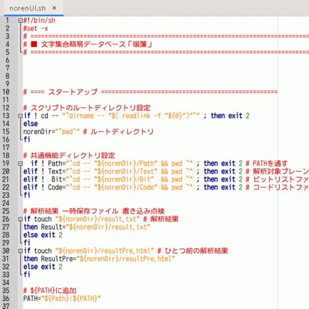Click comment '解析結果 一時保存ファイル 書き込み点検'
This screenshot has height=309, width=309.
tap(98, 211)
